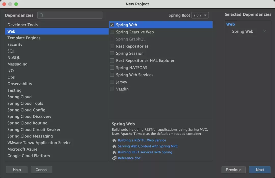Open the Building a RESTful Web Service link
This screenshot has width=275, height=178.
click(142, 140)
